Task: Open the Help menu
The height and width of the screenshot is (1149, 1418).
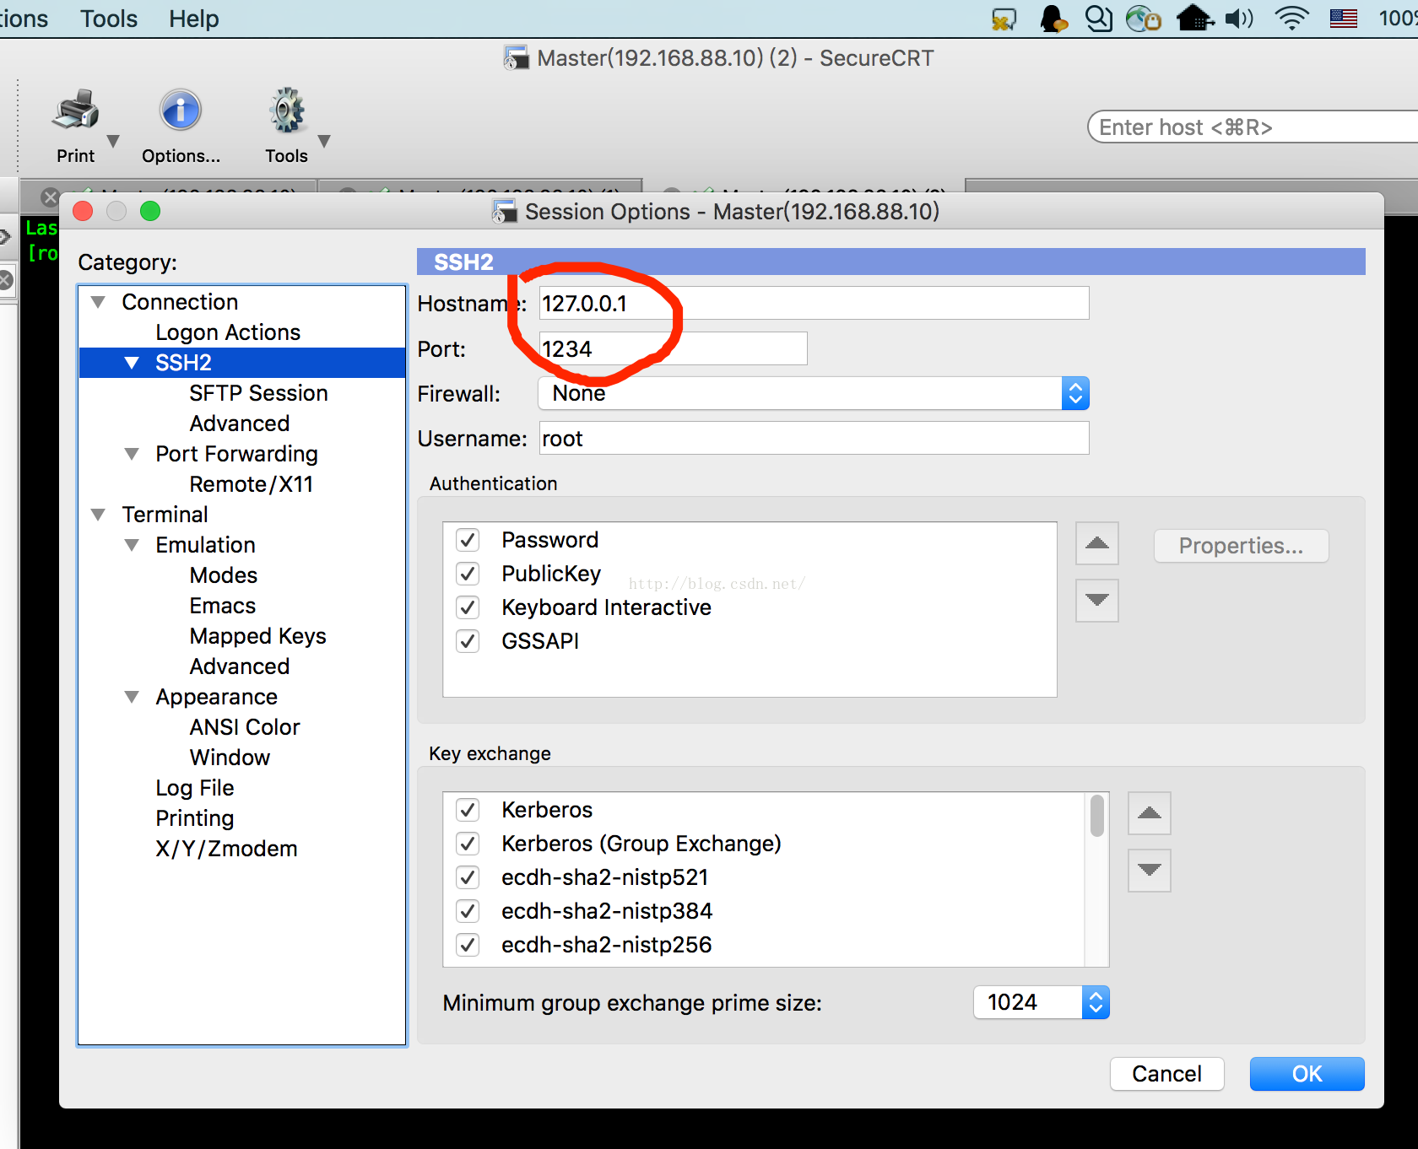Action: pos(193,19)
